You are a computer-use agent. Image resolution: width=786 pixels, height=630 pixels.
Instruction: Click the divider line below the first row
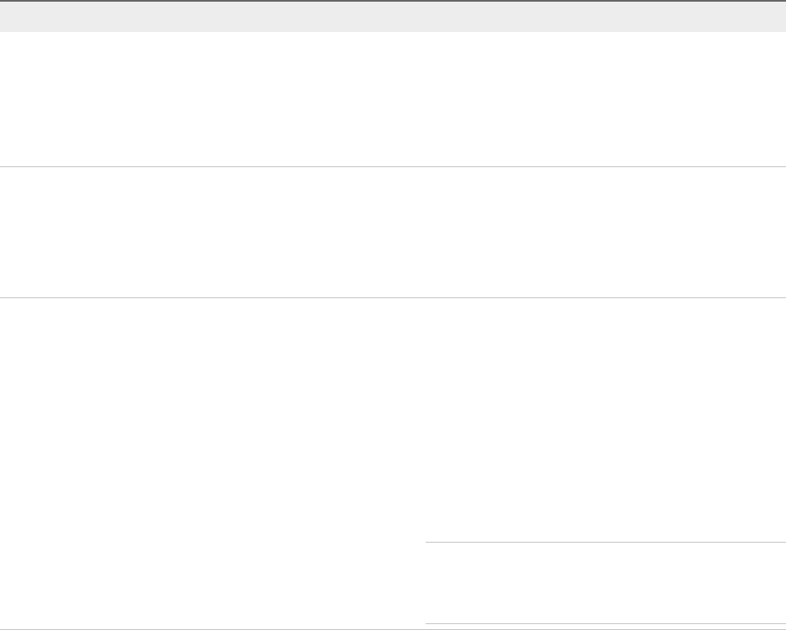(393, 166)
